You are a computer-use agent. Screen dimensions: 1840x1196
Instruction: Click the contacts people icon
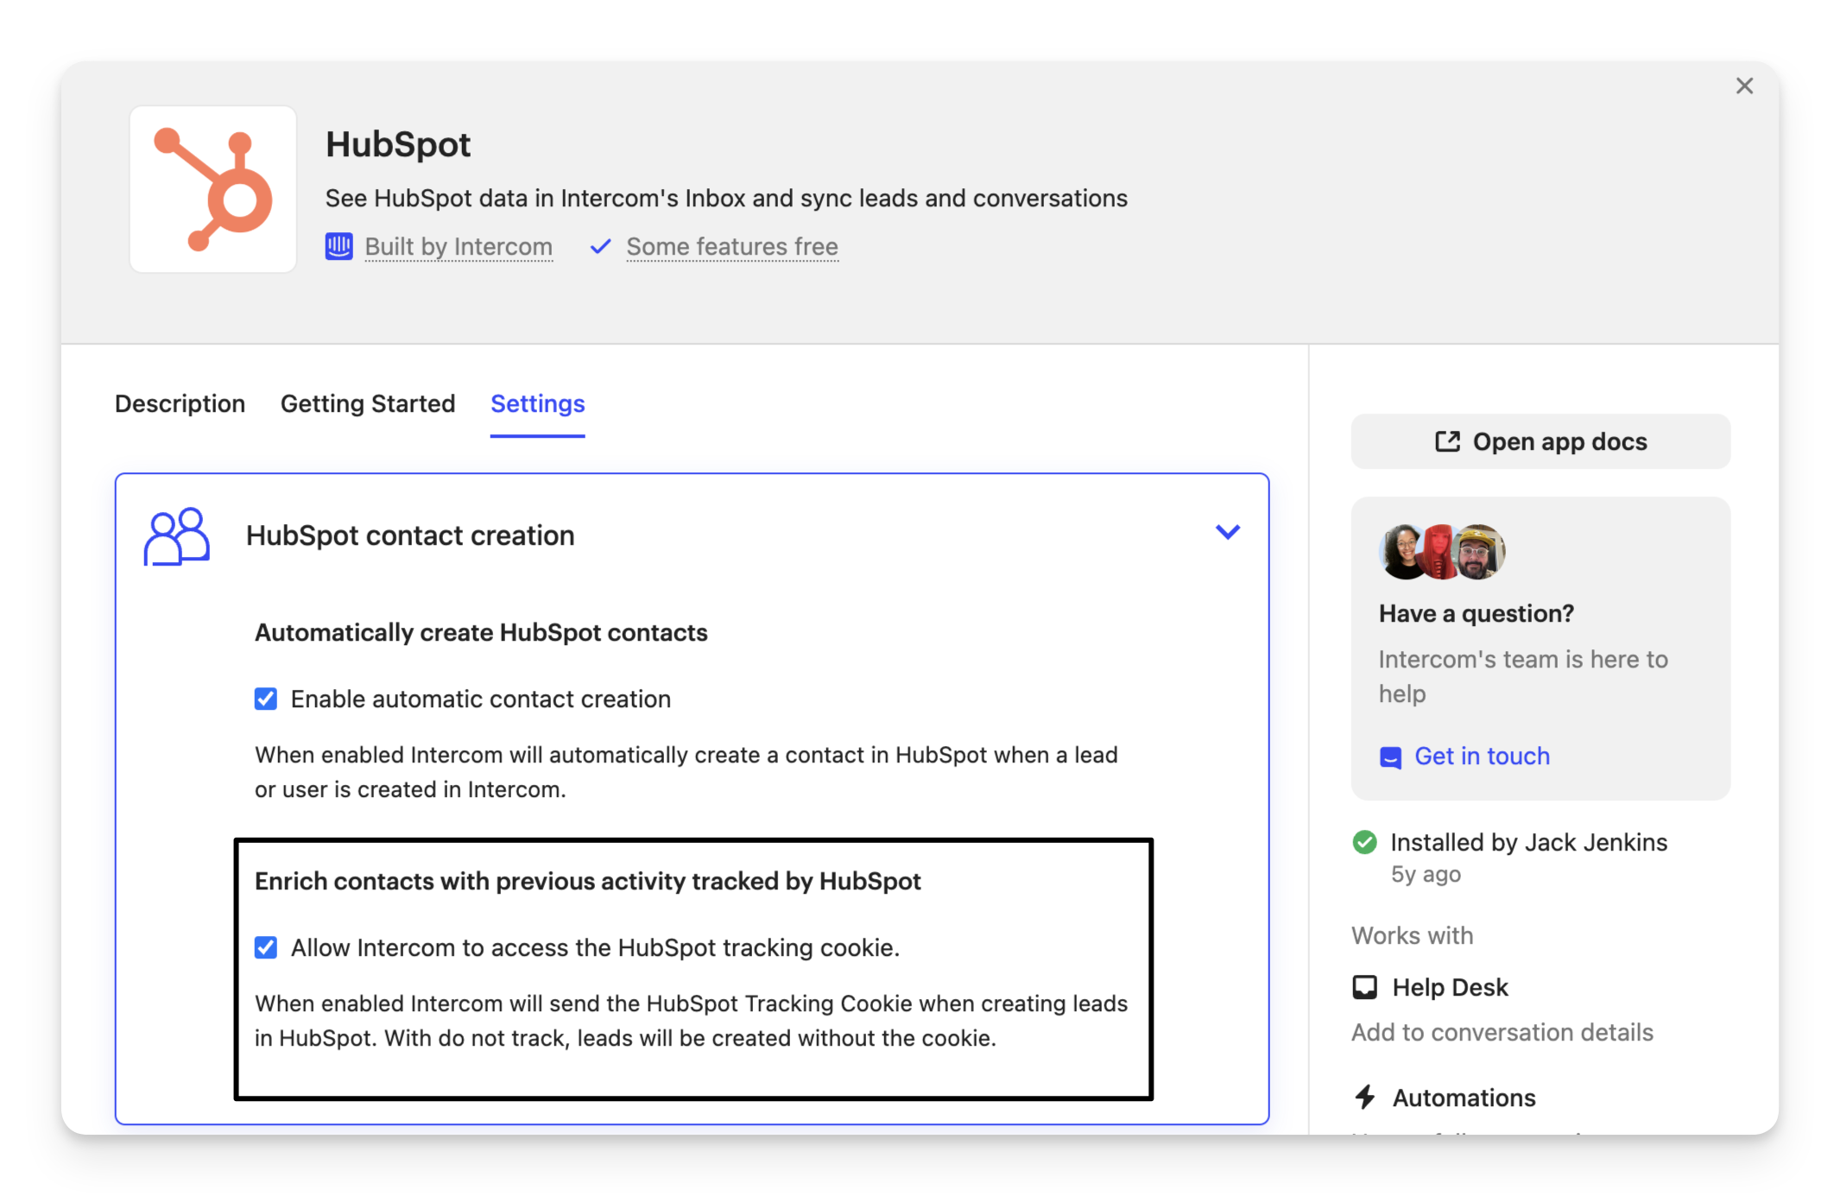pos(176,536)
